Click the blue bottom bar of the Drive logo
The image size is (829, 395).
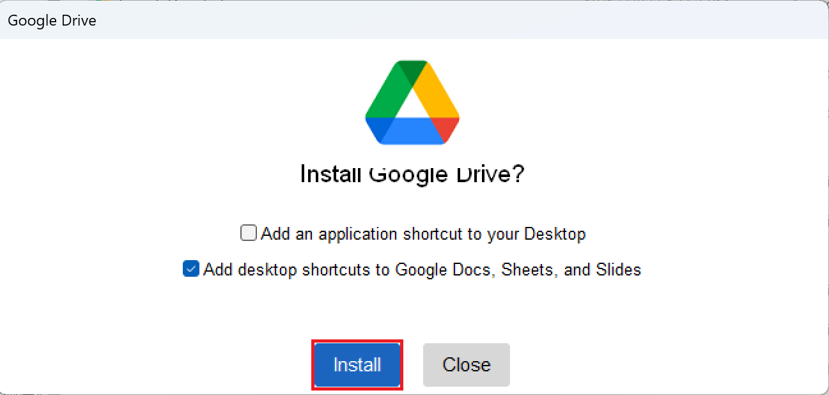coord(412,131)
